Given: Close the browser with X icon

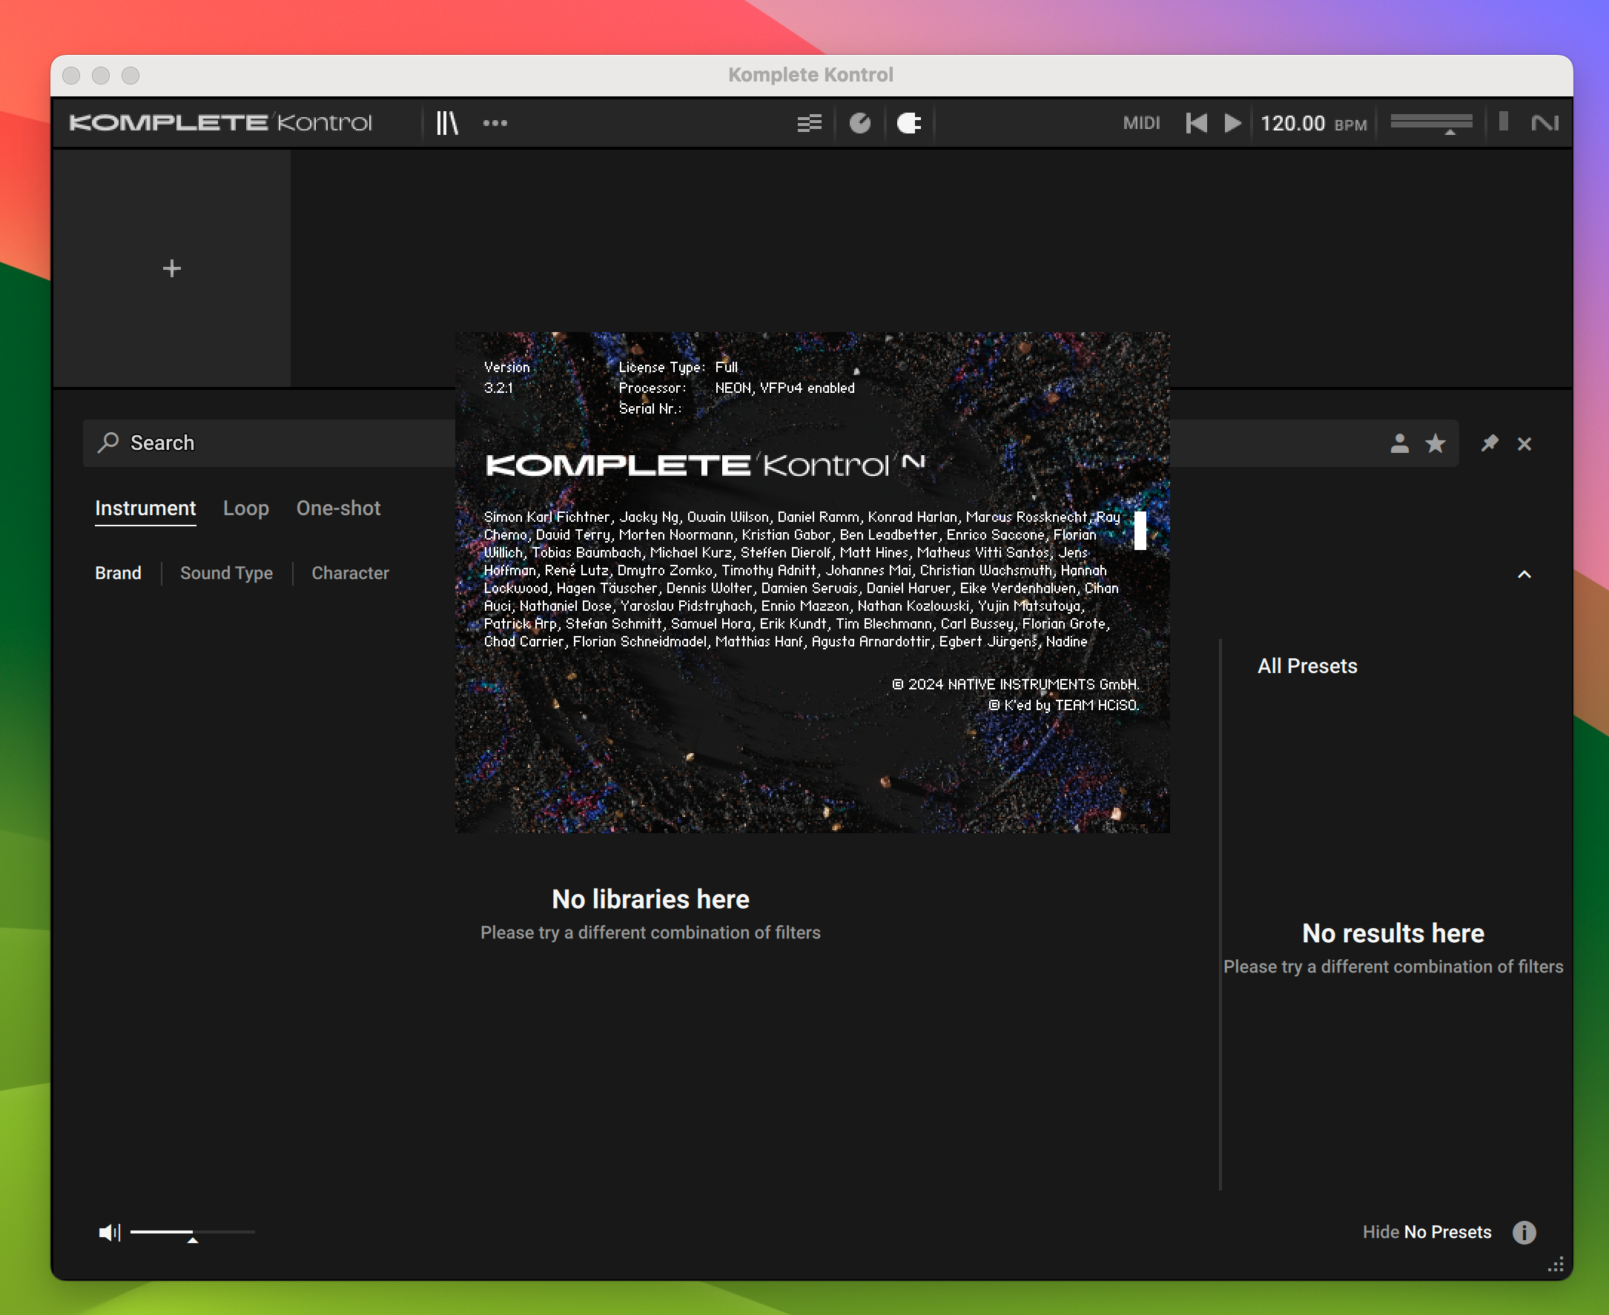Looking at the screenshot, I should coord(1524,444).
